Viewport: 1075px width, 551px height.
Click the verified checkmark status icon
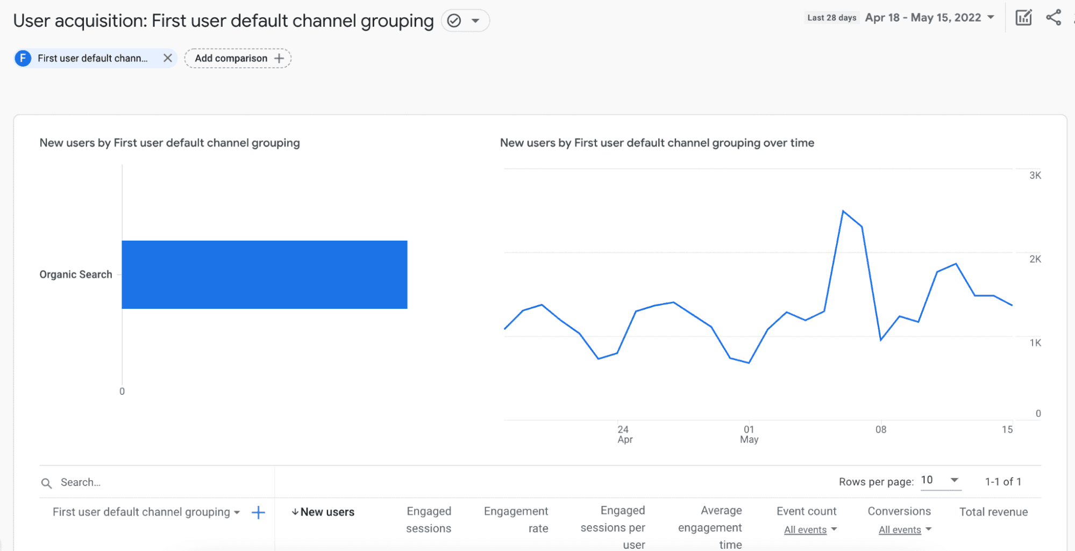(x=454, y=21)
